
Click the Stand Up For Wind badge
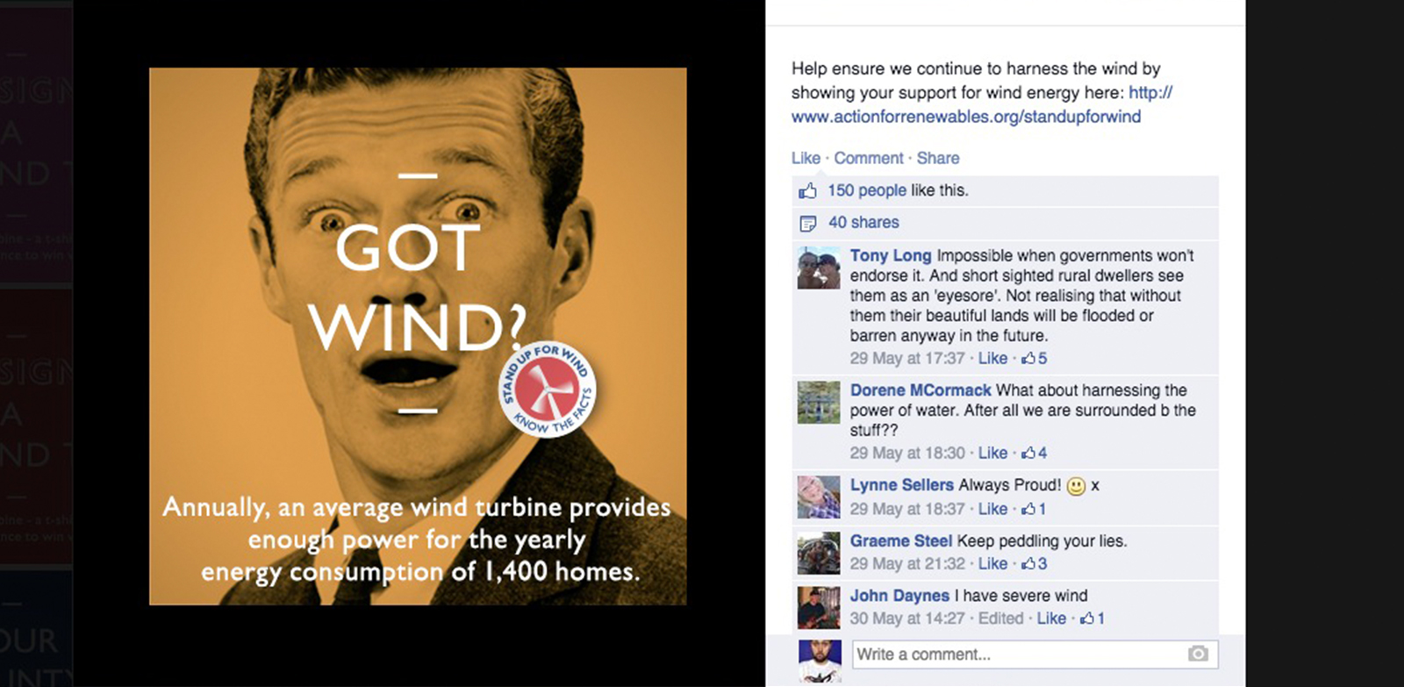(x=548, y=389)
